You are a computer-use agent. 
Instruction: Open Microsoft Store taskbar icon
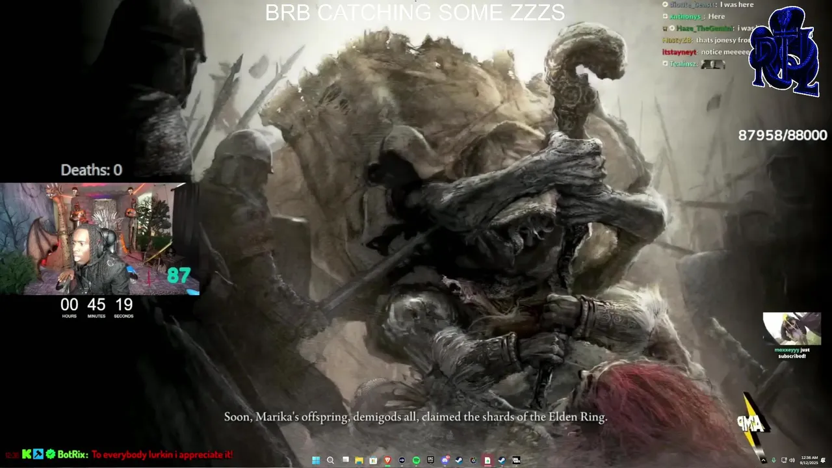373,460
